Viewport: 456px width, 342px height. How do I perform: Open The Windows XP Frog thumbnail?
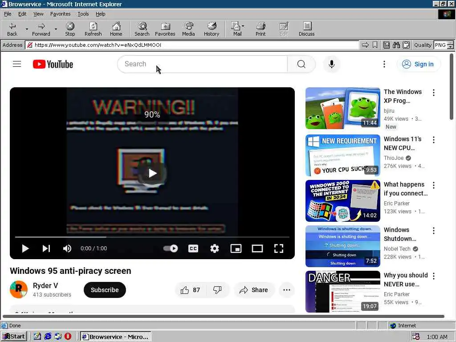(342, 108)
